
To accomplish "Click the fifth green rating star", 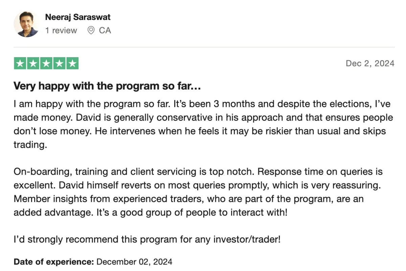I will (72, 64).
